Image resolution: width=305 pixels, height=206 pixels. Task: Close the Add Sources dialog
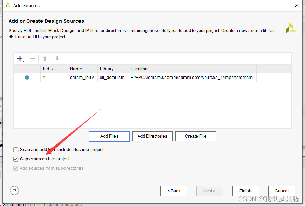[297, 5]
